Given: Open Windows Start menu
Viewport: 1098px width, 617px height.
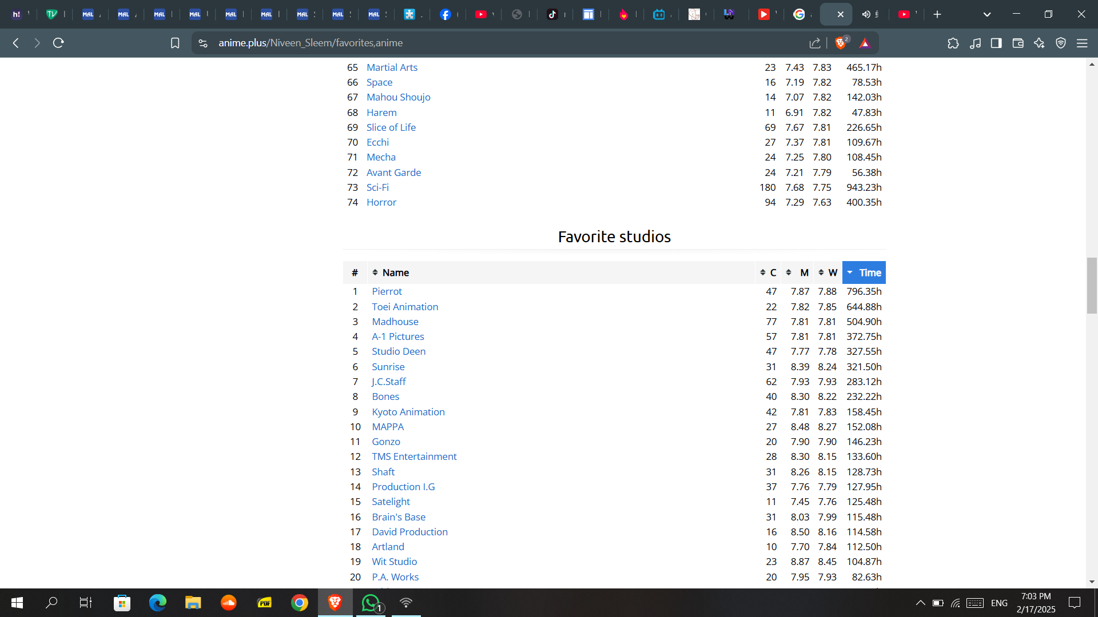Looking at the screenshot, I should tap(17, 603).
